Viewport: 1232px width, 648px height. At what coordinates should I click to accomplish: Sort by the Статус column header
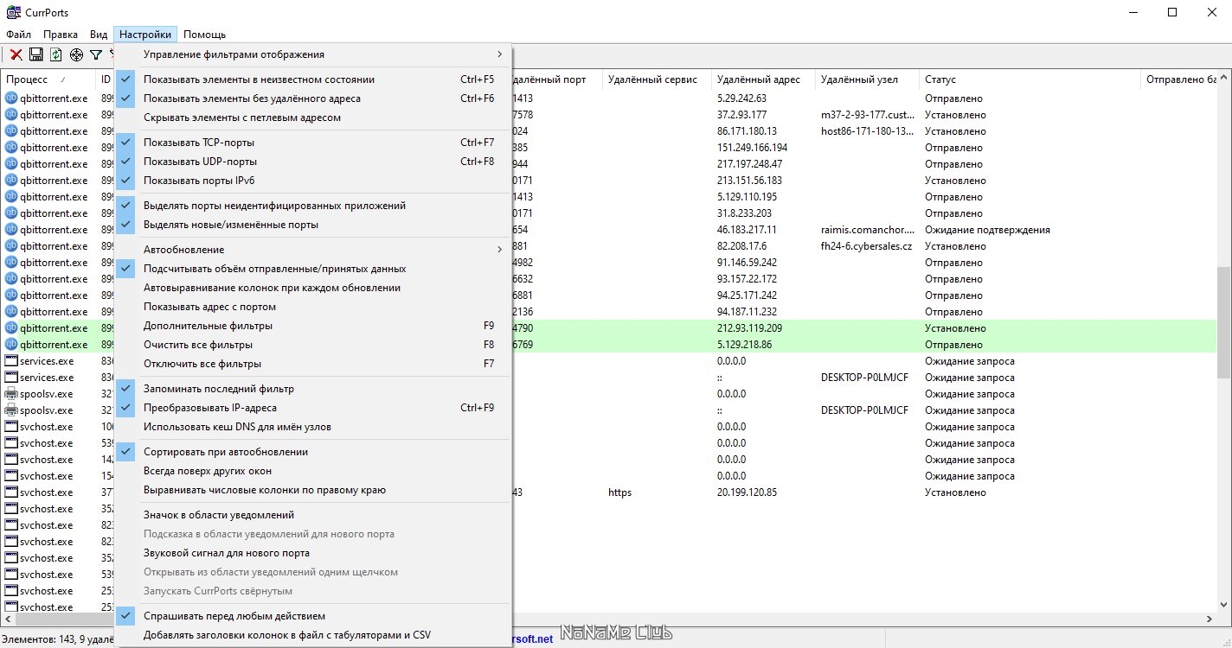tap(1030, 79)
